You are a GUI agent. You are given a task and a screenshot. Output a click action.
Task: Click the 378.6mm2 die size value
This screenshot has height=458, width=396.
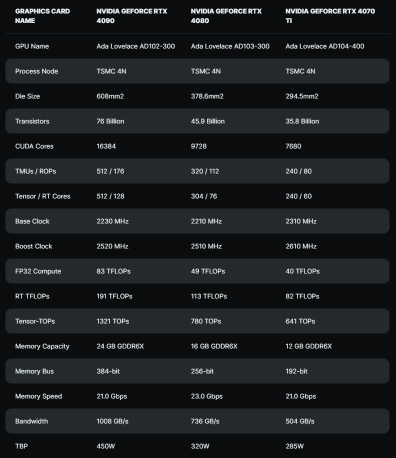(x=207, y=96)
